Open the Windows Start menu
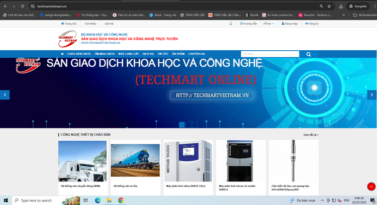Screen dimensions: 377x205 (x=6, y=200)
